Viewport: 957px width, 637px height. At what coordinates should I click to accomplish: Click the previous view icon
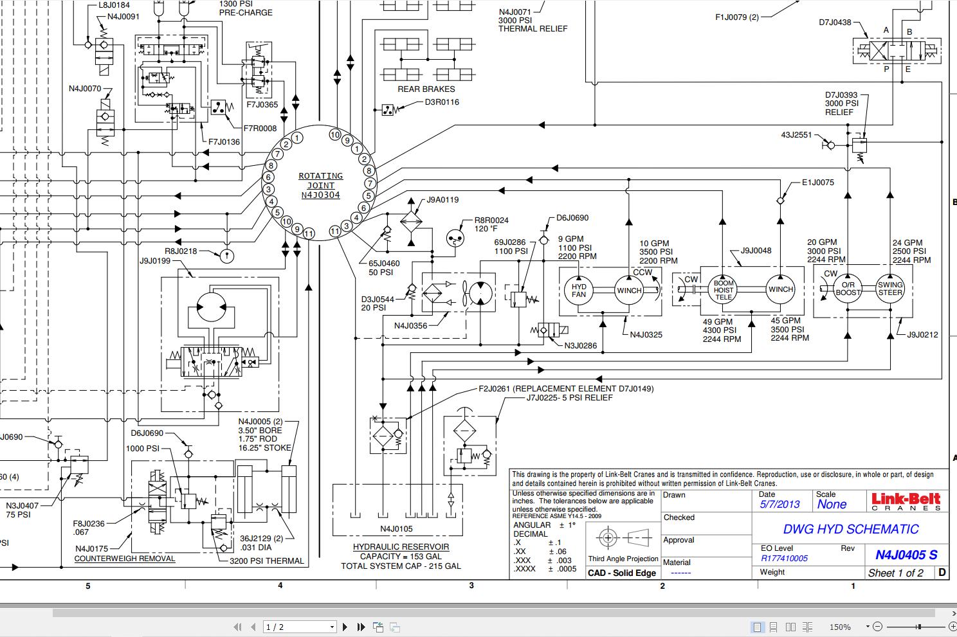(x=378, y=627)
